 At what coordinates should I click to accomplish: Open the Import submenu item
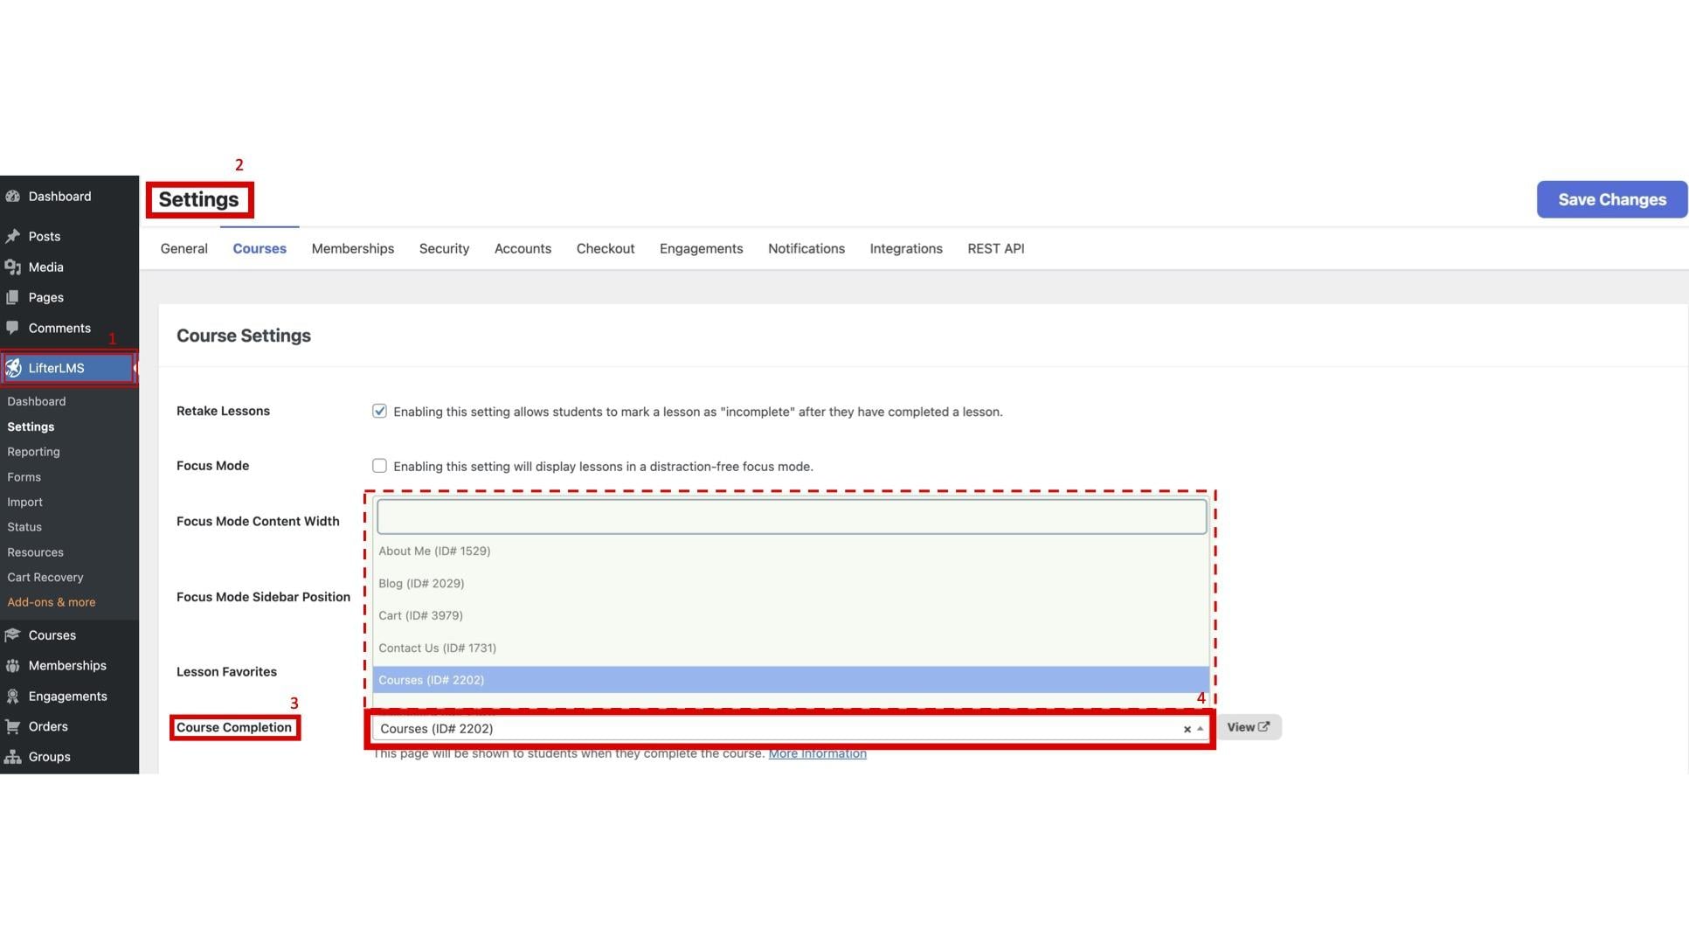(24, 503)
